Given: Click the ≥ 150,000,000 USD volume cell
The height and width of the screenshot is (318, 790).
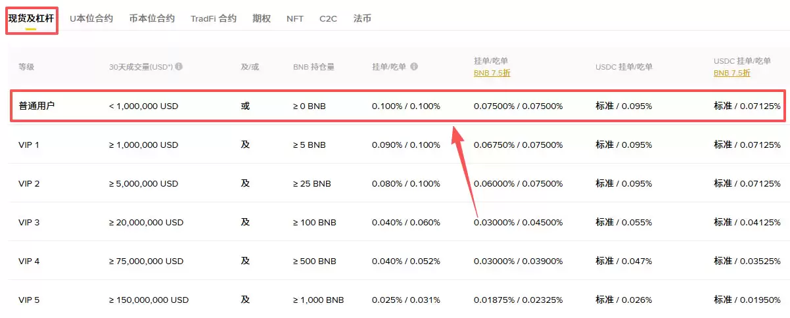Looking at the screenshot, I should 149,300.
